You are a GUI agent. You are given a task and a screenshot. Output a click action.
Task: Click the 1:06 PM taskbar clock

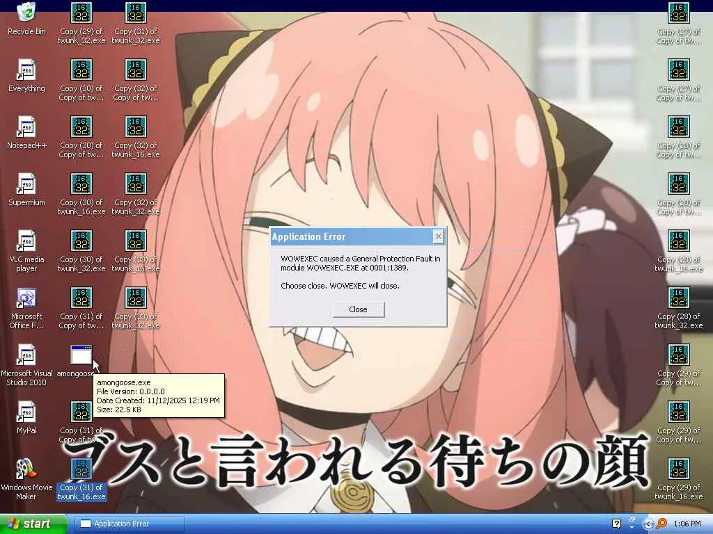pyautogui.click(x=687, y=524)
